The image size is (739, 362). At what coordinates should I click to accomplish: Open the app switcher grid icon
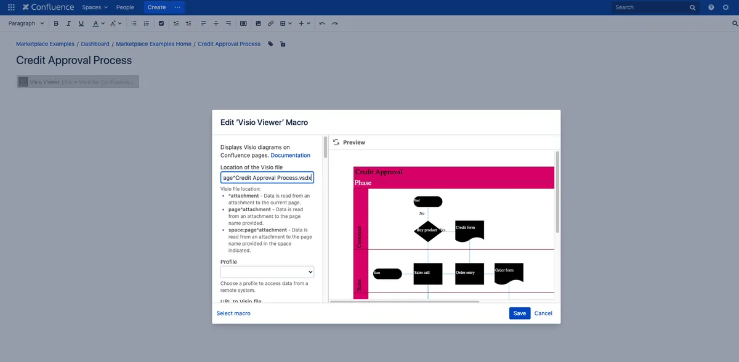[x=11, y=7]
